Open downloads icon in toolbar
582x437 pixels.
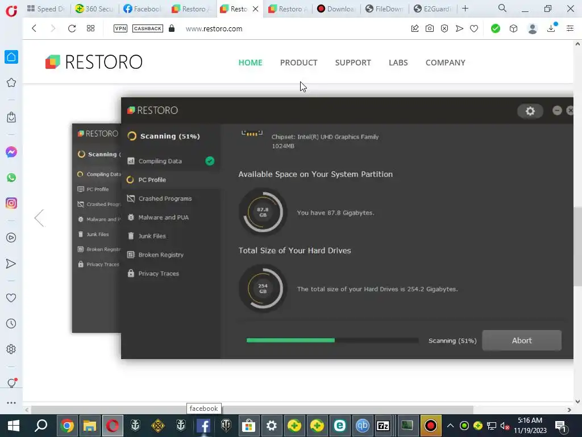tap(551, 28)
